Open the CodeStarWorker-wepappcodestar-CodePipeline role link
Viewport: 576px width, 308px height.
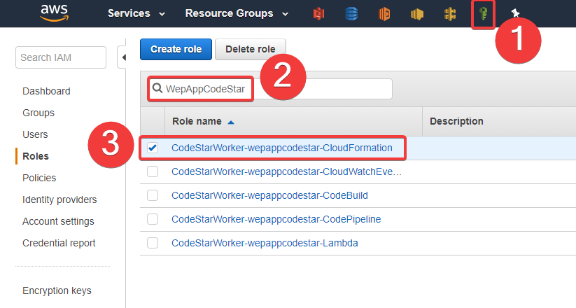pos(276,219)
